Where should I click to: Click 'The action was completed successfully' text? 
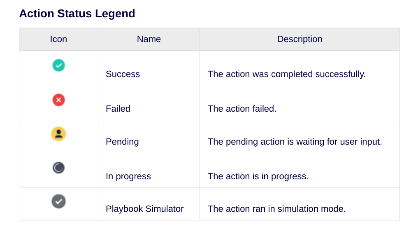pos(287,74)
